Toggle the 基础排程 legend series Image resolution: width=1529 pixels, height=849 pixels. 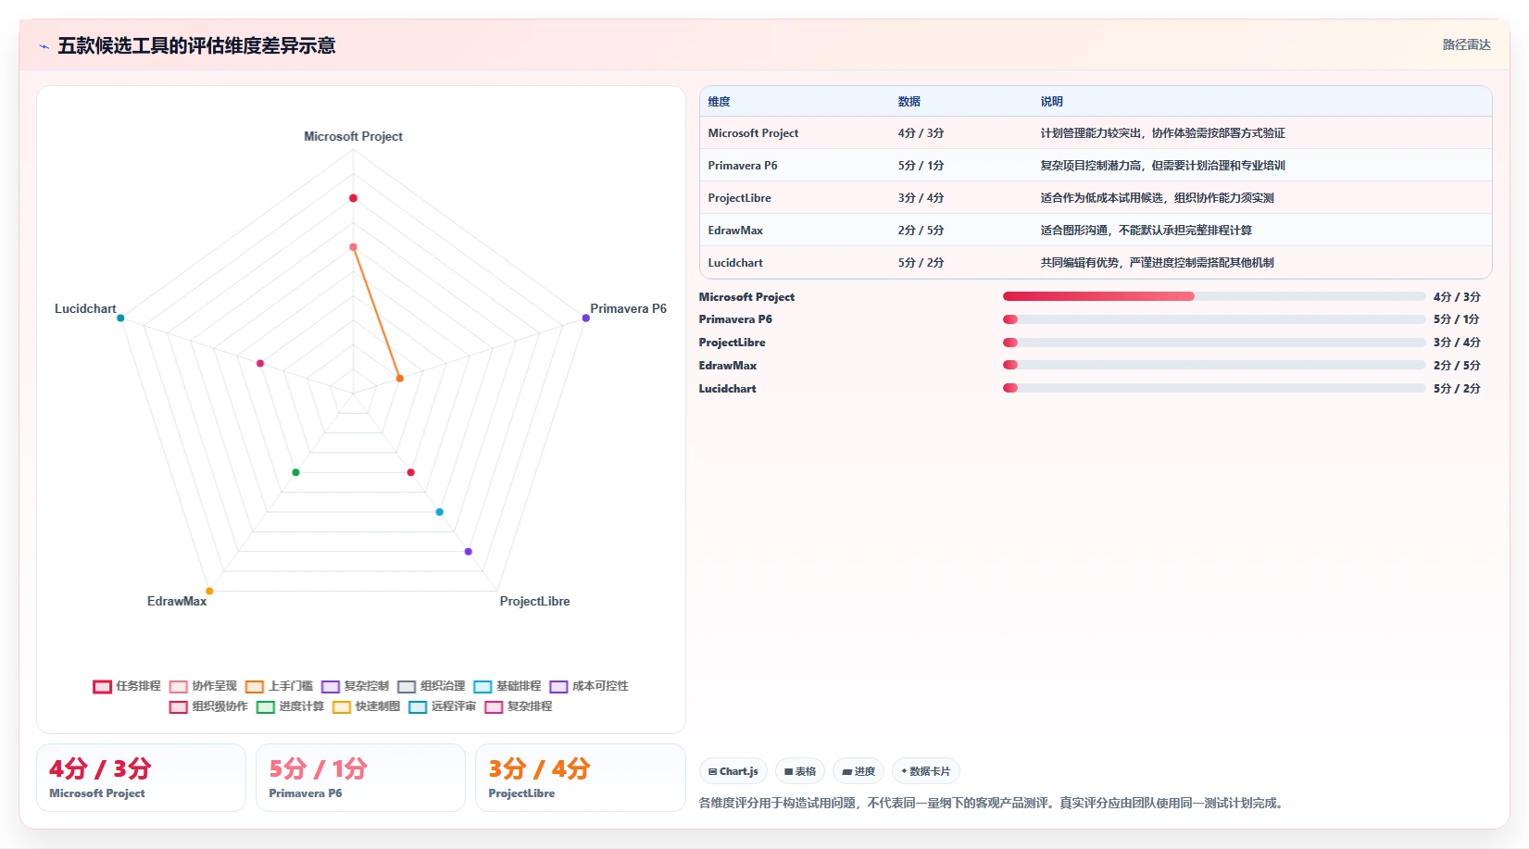click(x=507, y=686)
